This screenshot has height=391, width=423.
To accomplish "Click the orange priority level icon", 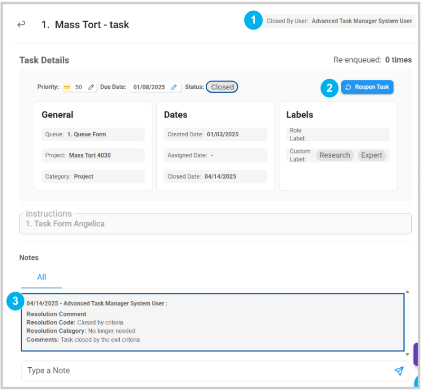I will (x=67, y=87).
